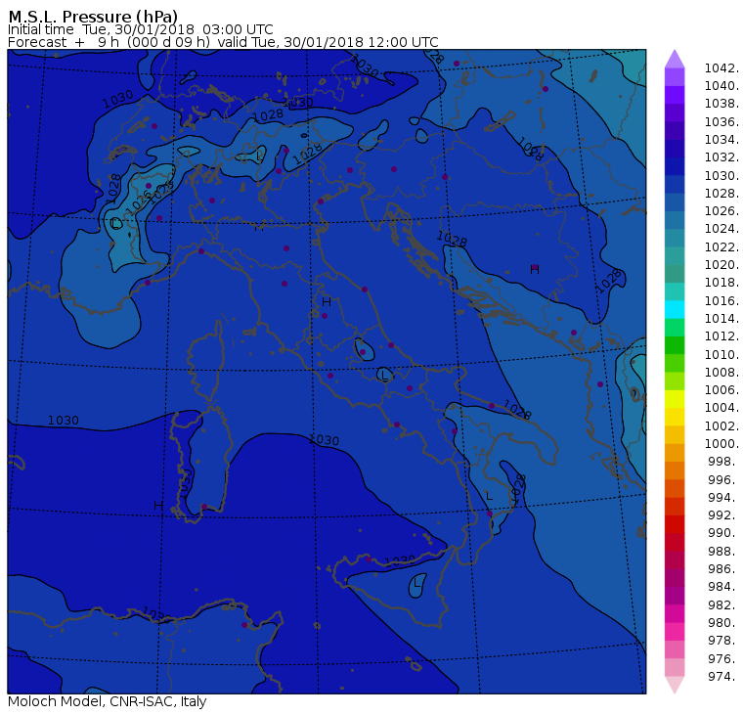Click the legend value "1008."
743x715 pixels.
pos(721,373)
